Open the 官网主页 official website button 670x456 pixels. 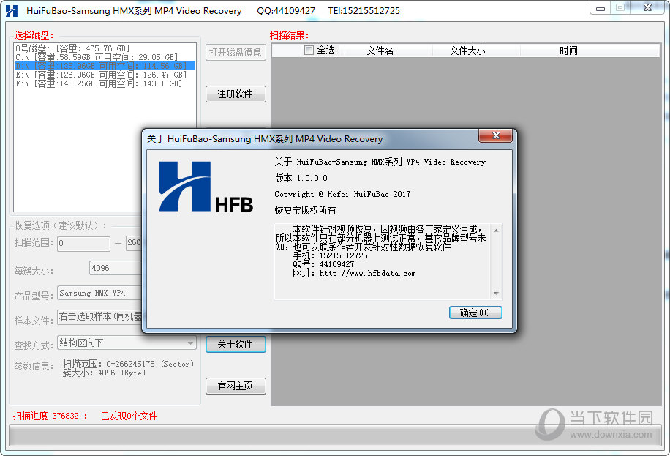tap(236, 386)
